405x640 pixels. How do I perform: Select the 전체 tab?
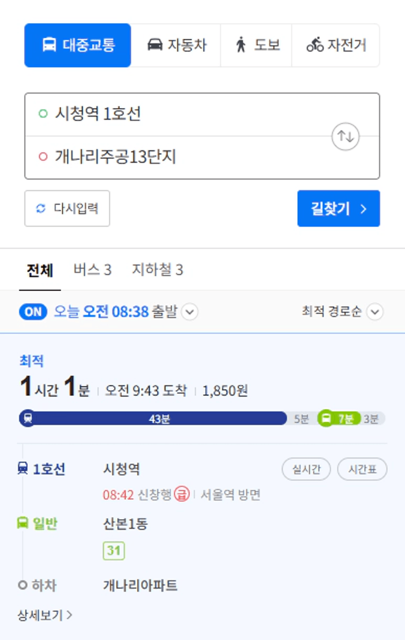click(40, 270)
